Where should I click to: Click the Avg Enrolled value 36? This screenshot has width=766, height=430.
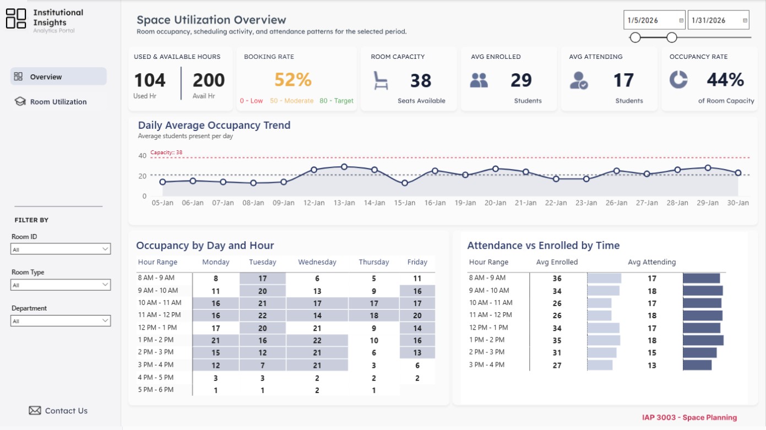pyautogui.click(x=557, y=279)
